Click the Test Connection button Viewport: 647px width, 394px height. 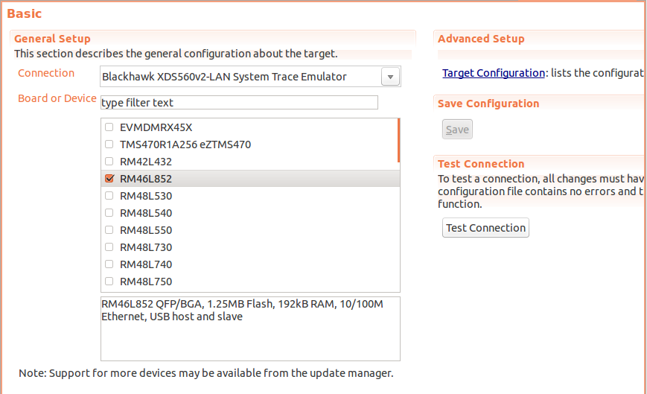pos(485,228)
